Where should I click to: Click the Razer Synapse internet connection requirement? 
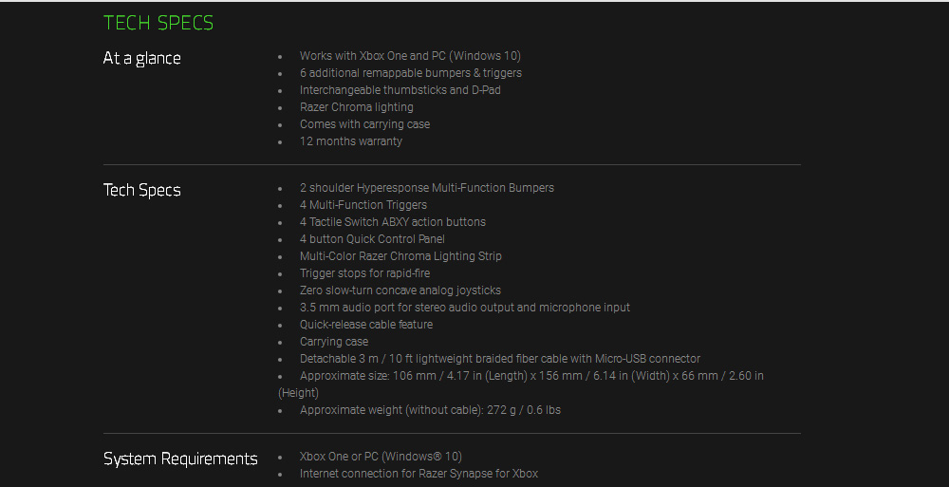click(x=419, y=474)
